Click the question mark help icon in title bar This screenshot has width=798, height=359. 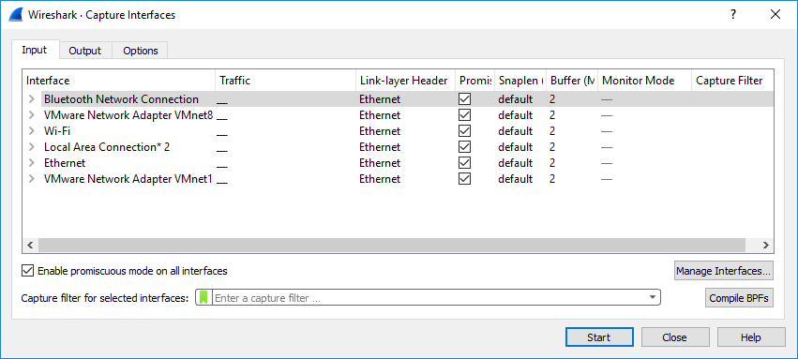point(733,15)
